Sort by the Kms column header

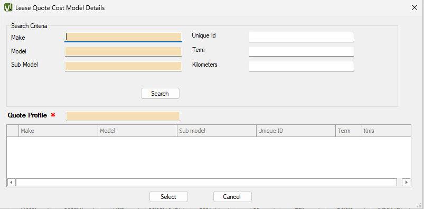pyautogui.click(x=387, y=131)
